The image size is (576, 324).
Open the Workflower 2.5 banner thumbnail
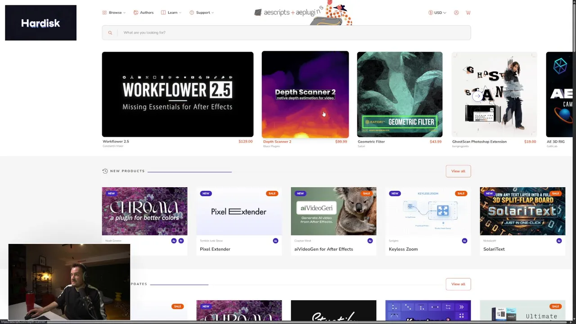178,94
